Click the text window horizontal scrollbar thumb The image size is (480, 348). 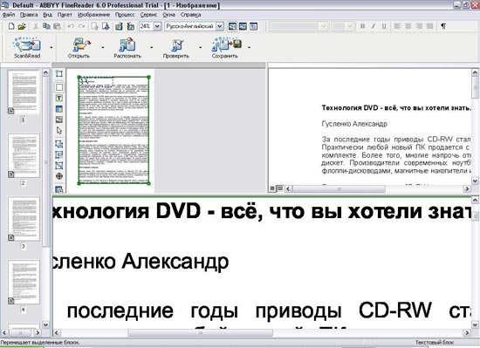[339, 189]
